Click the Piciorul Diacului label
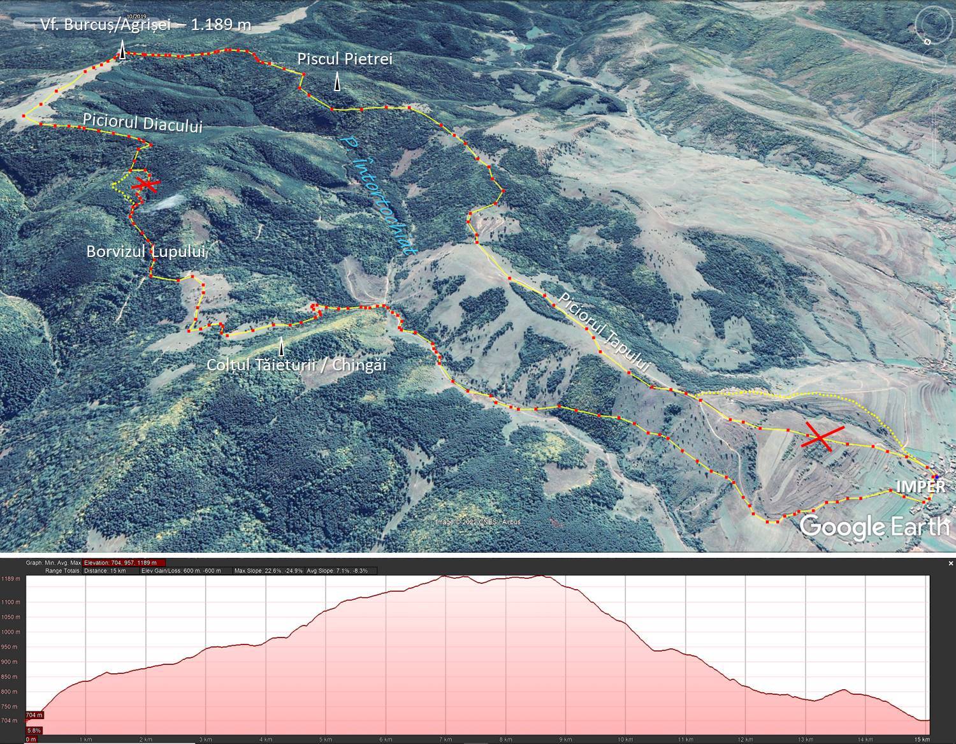The width and height of the screenshot is (956, 744). 142,123
